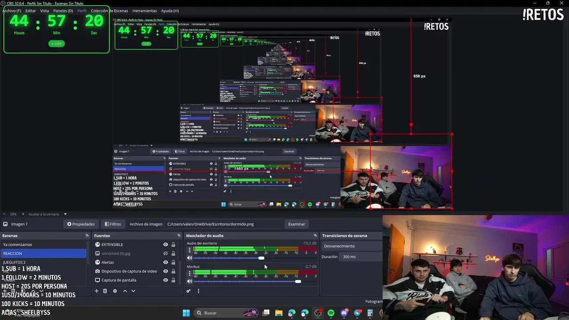Open Spotify from the taskbar
This screenshot has width=569, height=320.
(x=331, y=313)
